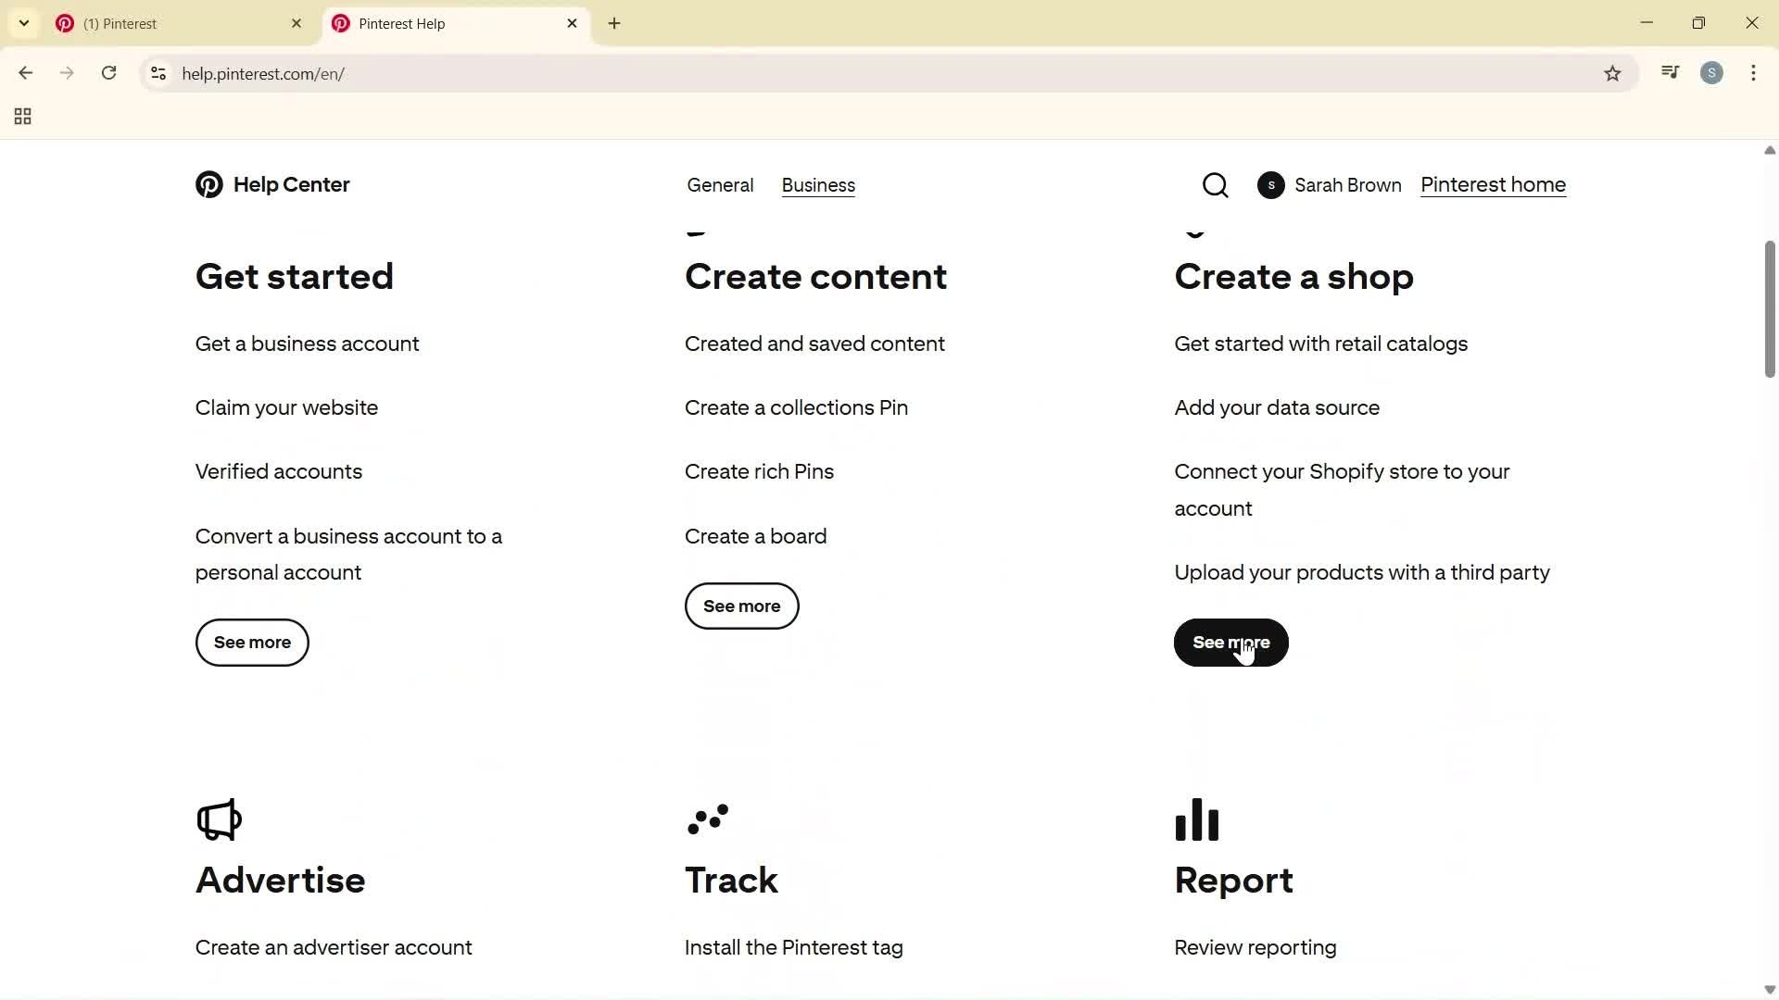
Task: Open the tab search dropdown
Action: point(23,23)
